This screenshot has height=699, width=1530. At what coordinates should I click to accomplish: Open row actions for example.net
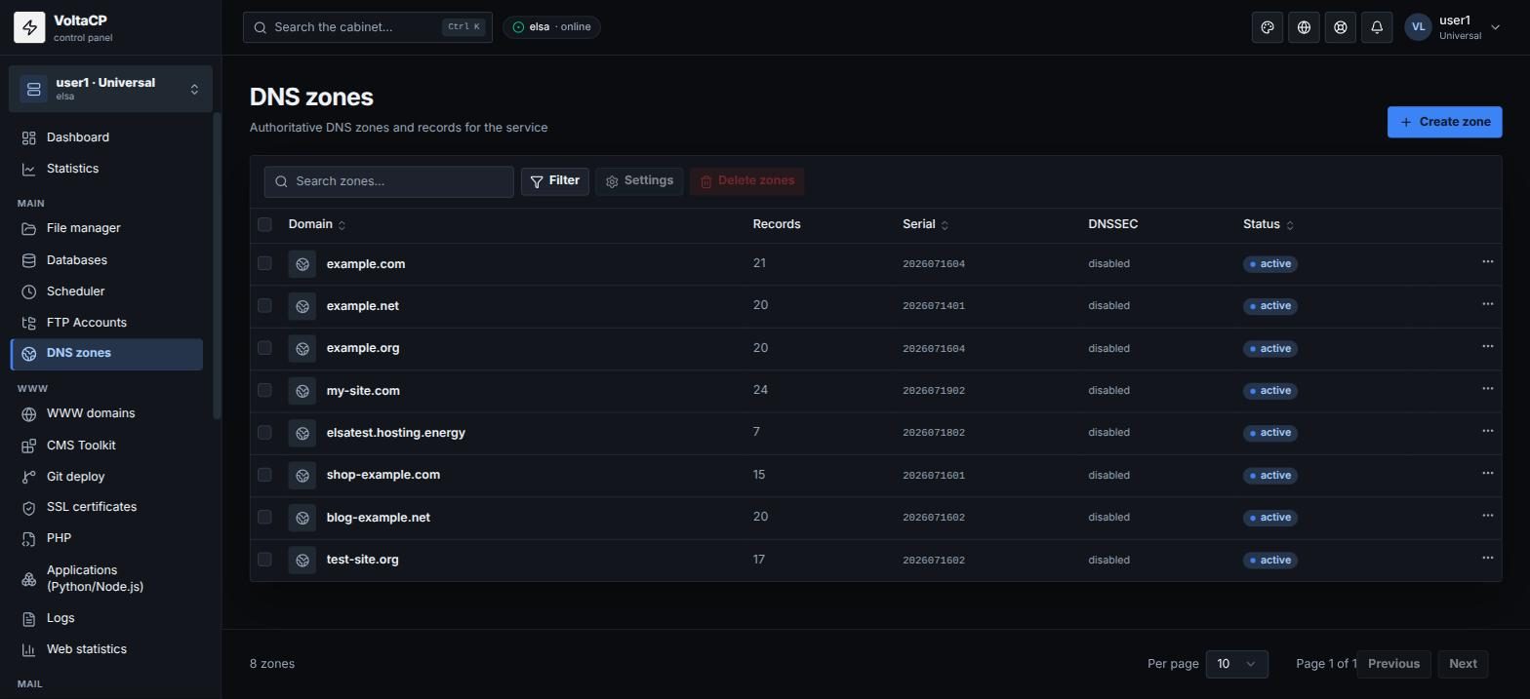[x=1487, y=304]
